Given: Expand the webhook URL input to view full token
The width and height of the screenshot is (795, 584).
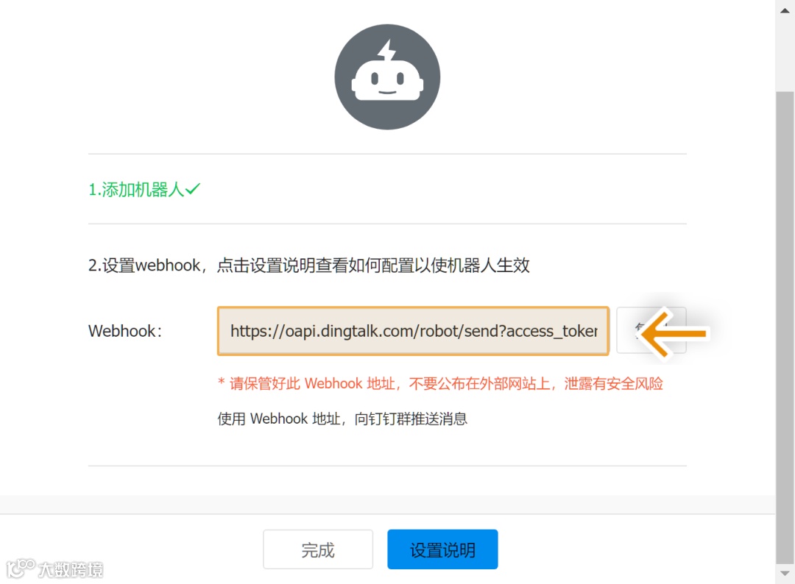Looking at the screenshot, I should click(413, 331).
